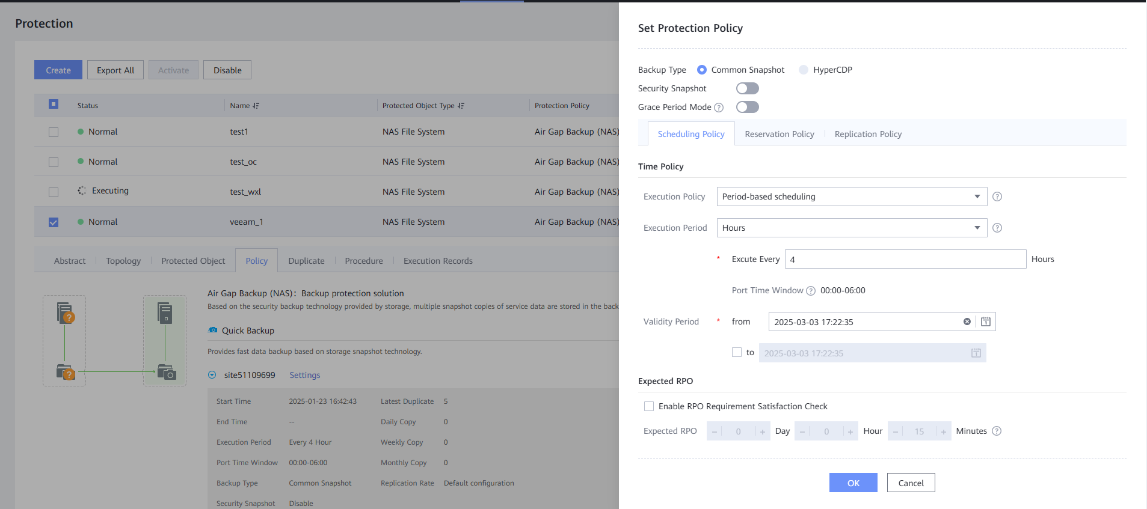Viewport: 1147px width, 509px height.
Task: Clear the from date value
Action: click(967, 322)
